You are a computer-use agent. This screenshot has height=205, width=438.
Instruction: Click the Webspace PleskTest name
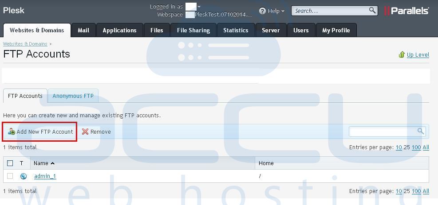pos(223,15)
